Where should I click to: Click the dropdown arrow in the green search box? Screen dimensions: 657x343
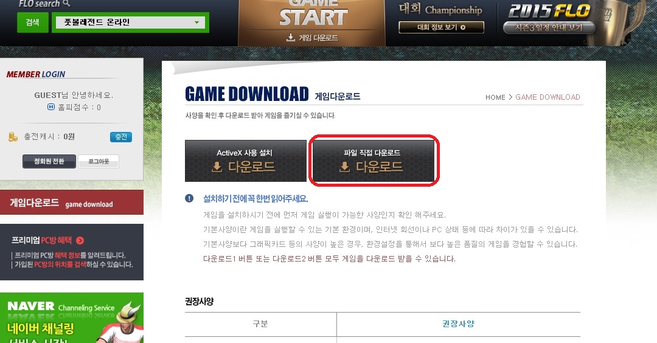(x=197, y=22)
